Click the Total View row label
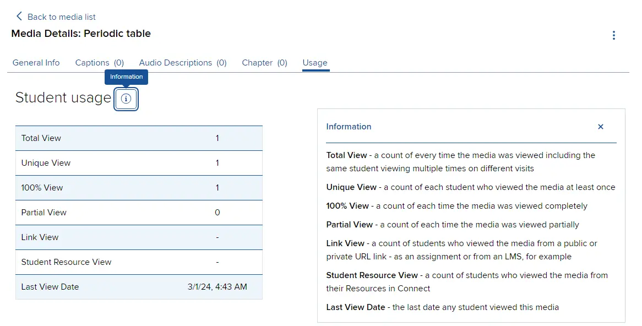 pos(41,138)
